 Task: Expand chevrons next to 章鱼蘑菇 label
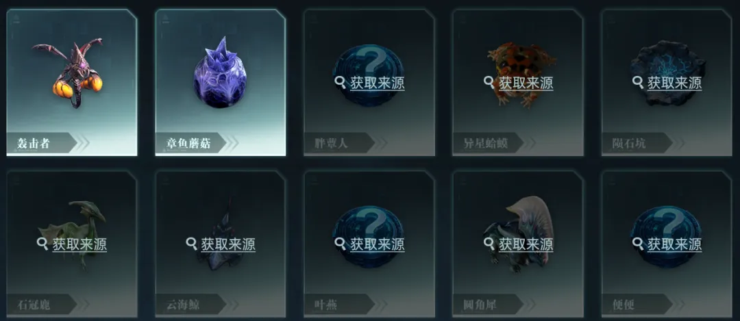pyautogui.click(x=232, y=143)
